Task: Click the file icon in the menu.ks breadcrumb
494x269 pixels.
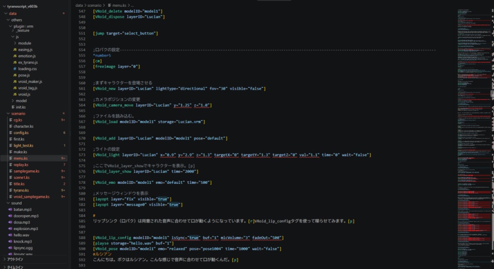Action: [x=110, y=5]
